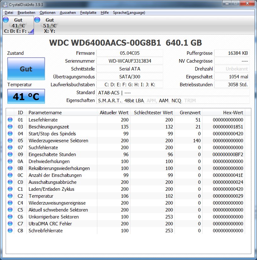Click the AAM feature in Eigenschaften

pos(163,101)
